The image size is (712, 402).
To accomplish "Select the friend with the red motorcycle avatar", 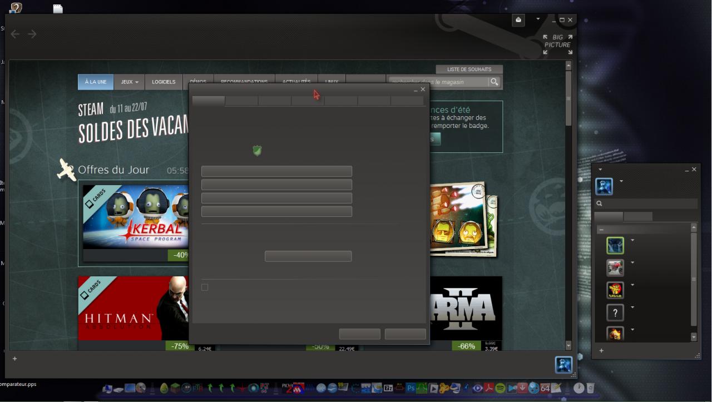I will (x=615, y=267).
